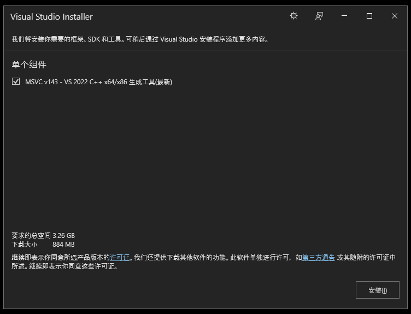This screenshot has height=314, width=411.
Task: Close the Visual Studio Installer dialog
Action: pos(395,16)
